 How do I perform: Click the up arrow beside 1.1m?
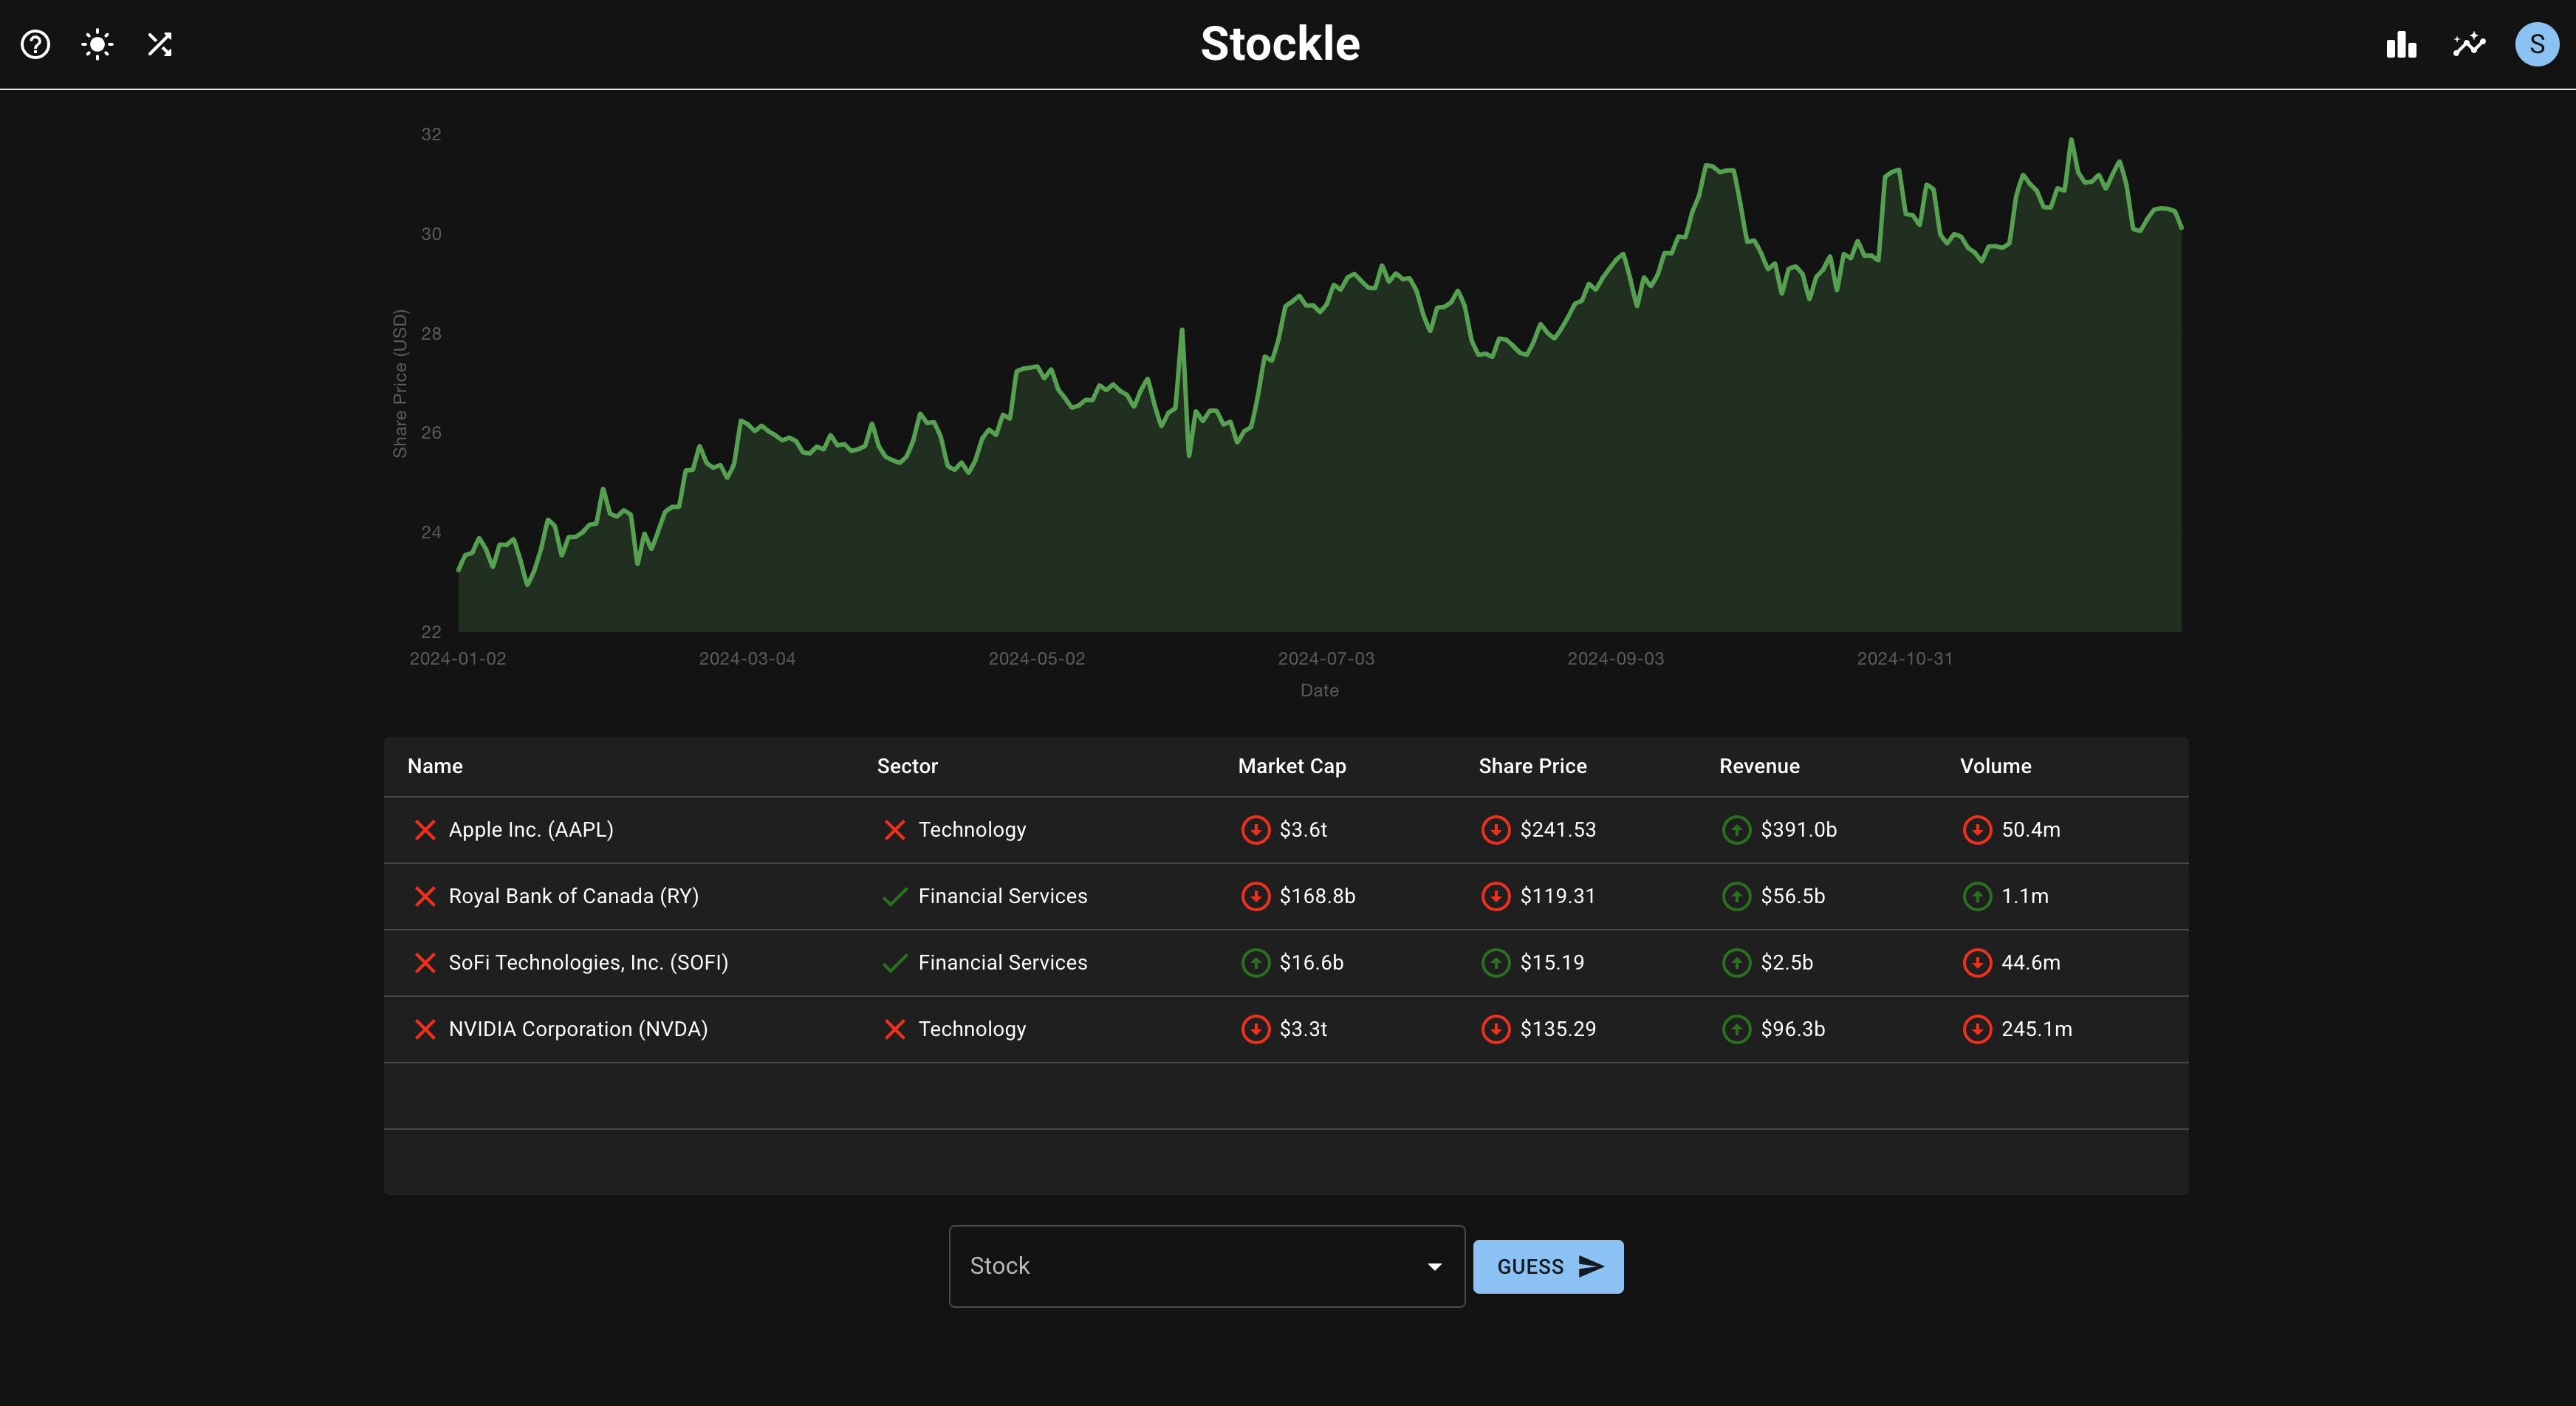[x=1977, y=896]
